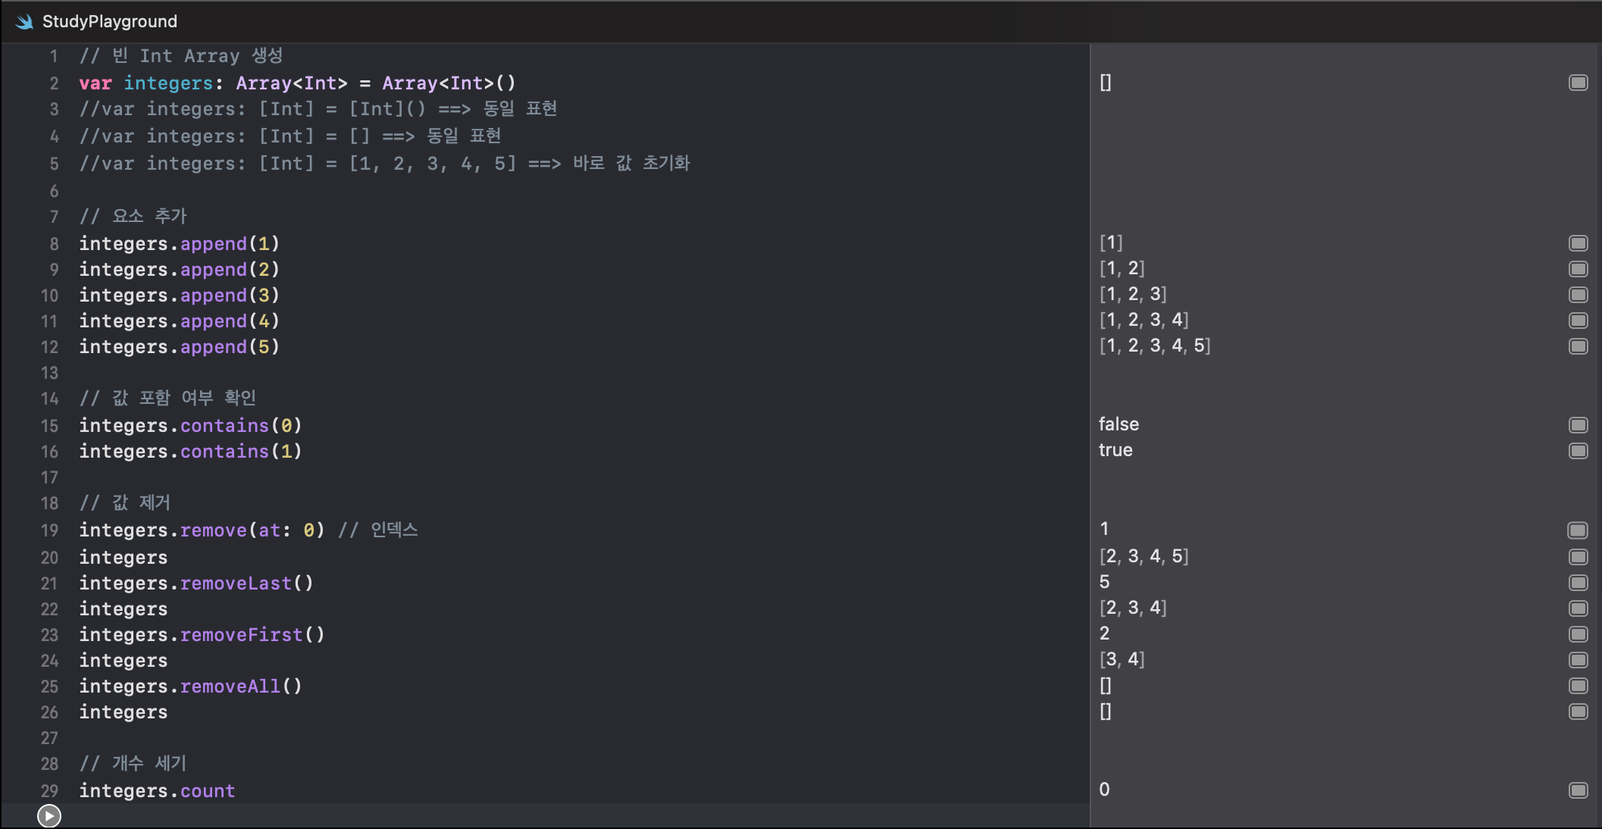
Task: Toggle result view for false contains output
Action: point(1578,425)
